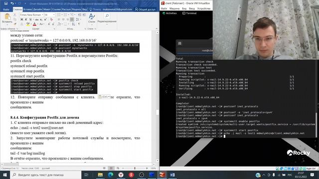The image size is (319, 179).
Task: Open Yandex Browser from taskbar
Action: pyautogui.click(x=121, y=175)
